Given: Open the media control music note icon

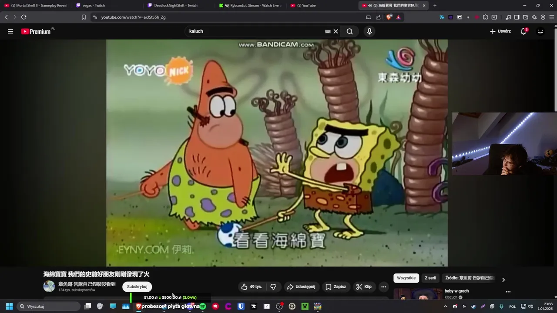Looking at the screenshot, I should [x=508, y=17].
